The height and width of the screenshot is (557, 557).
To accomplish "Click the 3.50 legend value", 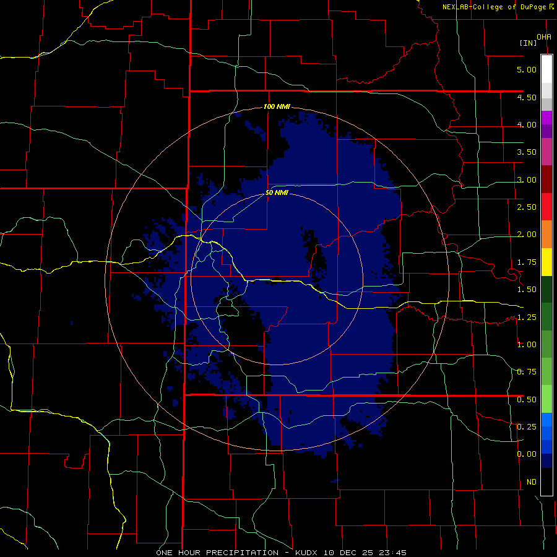I will click(x=527, y=152).
